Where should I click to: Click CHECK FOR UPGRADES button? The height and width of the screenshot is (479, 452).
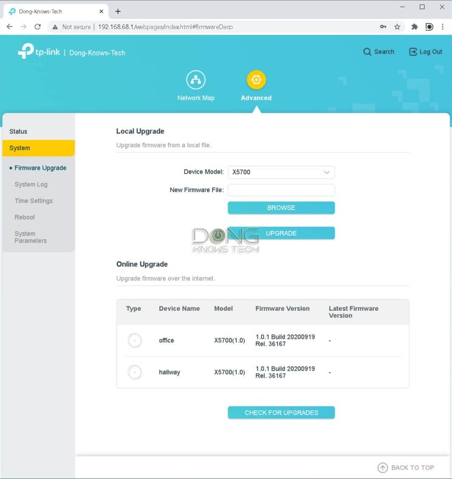(281, 413)
